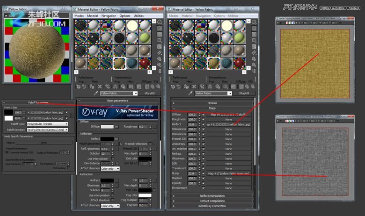Toggle Auto checkbox in Yellow Fabric preview window

click(6, 15)
